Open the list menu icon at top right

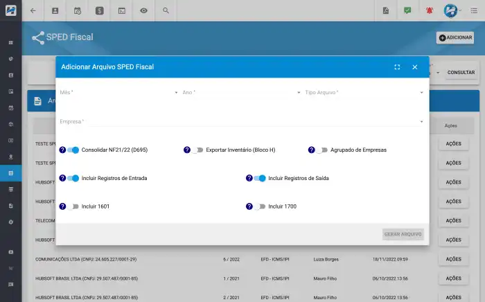pyautogui.click(x=474, y=10)
